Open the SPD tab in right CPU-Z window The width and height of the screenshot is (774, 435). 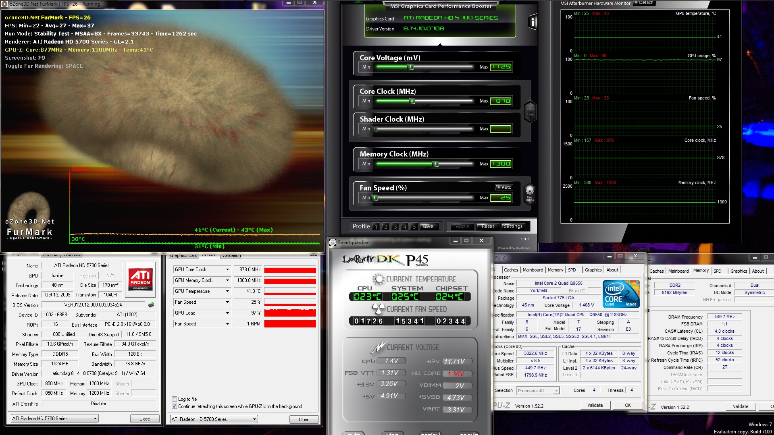[x=717, y=271]
